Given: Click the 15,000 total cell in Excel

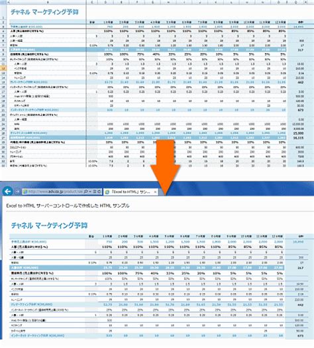Looking at the screenshot, I should [x=298, y=133].
